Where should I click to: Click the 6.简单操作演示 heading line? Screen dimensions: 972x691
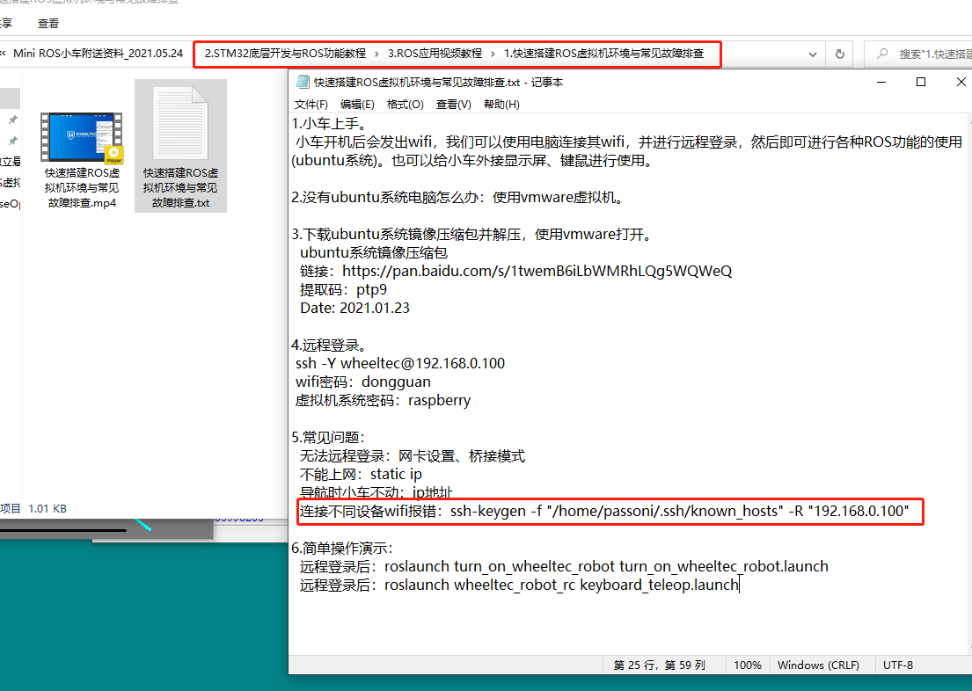click(x=342, y=548)
